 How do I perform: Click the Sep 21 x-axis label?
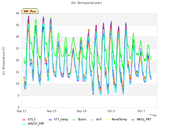click(21, 111)
